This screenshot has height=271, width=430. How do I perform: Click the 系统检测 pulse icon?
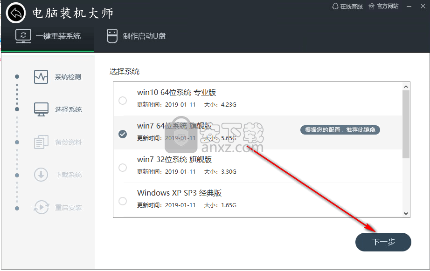pyautogui.click(x=41, y=77)
